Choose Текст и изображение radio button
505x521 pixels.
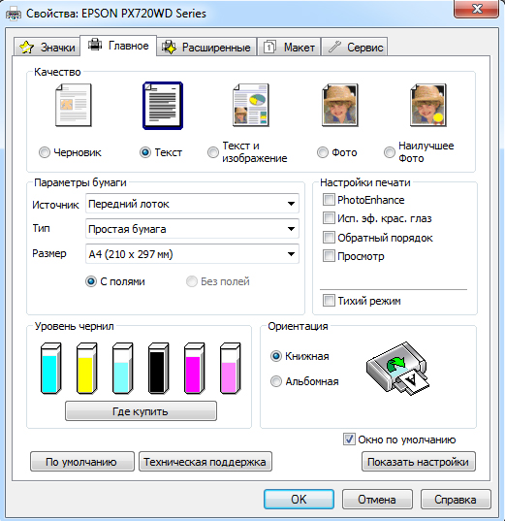[x=213, y=152]
